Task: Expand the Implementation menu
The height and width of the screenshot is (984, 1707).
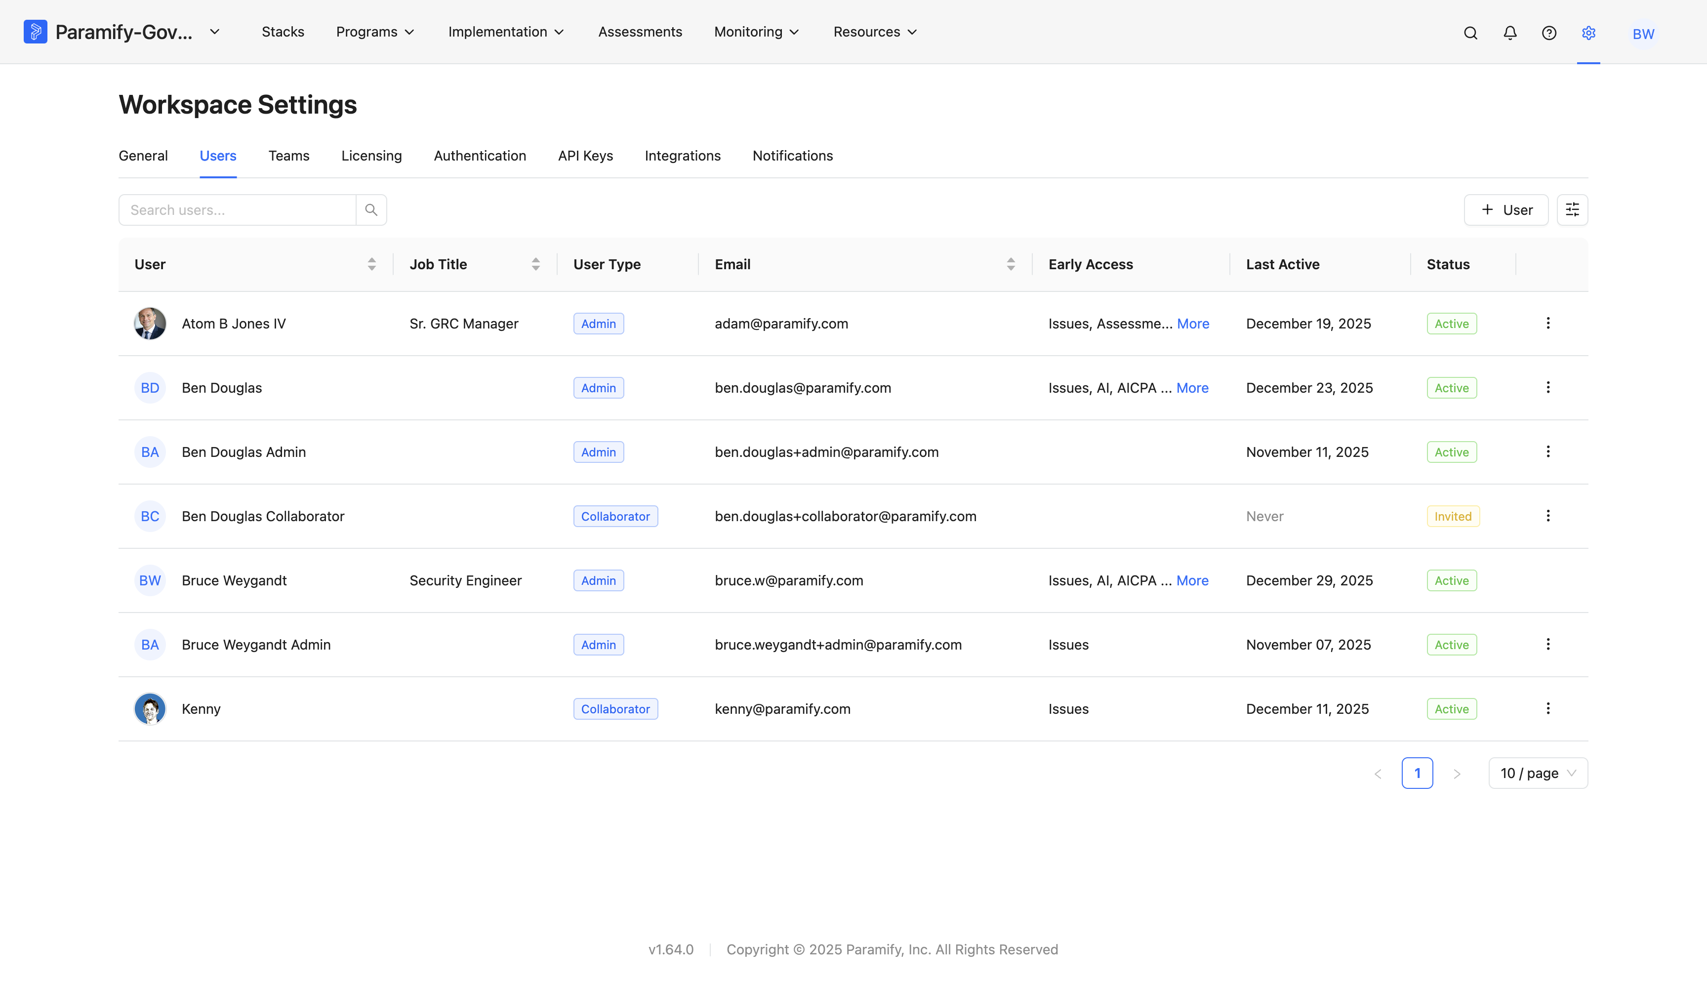Action: (x=506, y=32)
